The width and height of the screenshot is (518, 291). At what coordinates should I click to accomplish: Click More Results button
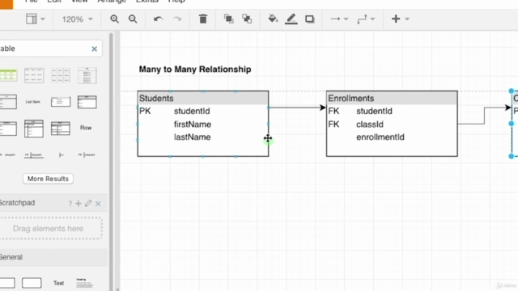48,179
